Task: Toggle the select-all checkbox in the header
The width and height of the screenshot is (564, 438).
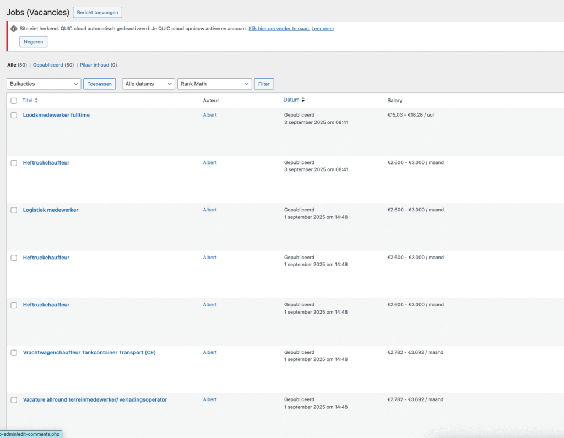Action: tap(14, 101)
